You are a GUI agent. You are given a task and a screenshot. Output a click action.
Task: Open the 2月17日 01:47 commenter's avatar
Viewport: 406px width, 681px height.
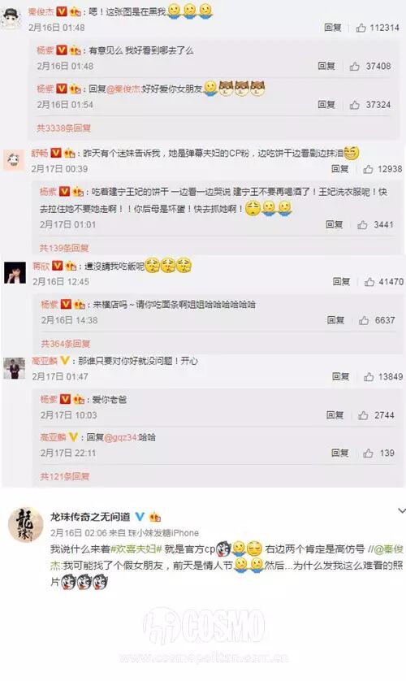pyautogui.click(x=15, y=368)
